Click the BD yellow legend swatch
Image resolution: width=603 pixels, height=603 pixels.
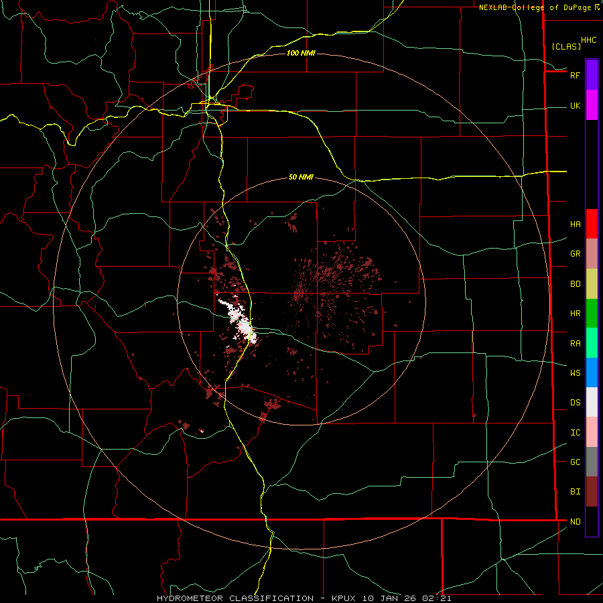pyautogui.click(x=592, y=284)
